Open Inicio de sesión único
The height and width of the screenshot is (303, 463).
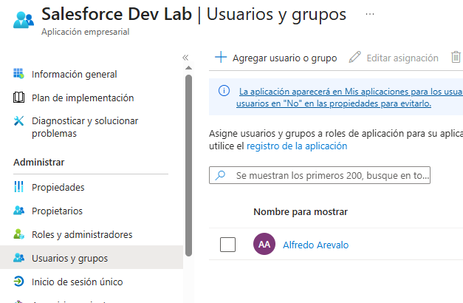click(x=77, y=282)
